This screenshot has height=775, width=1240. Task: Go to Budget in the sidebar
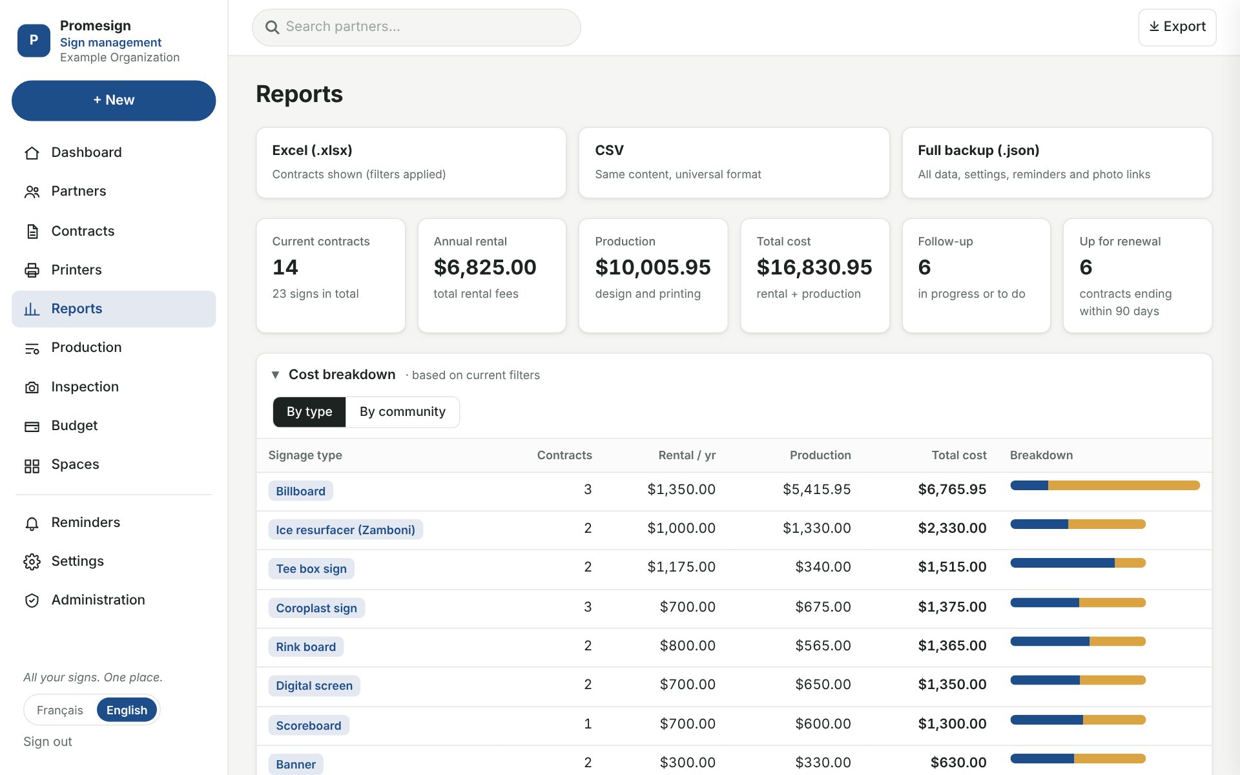pyautogui.click(x=114, y=426)
